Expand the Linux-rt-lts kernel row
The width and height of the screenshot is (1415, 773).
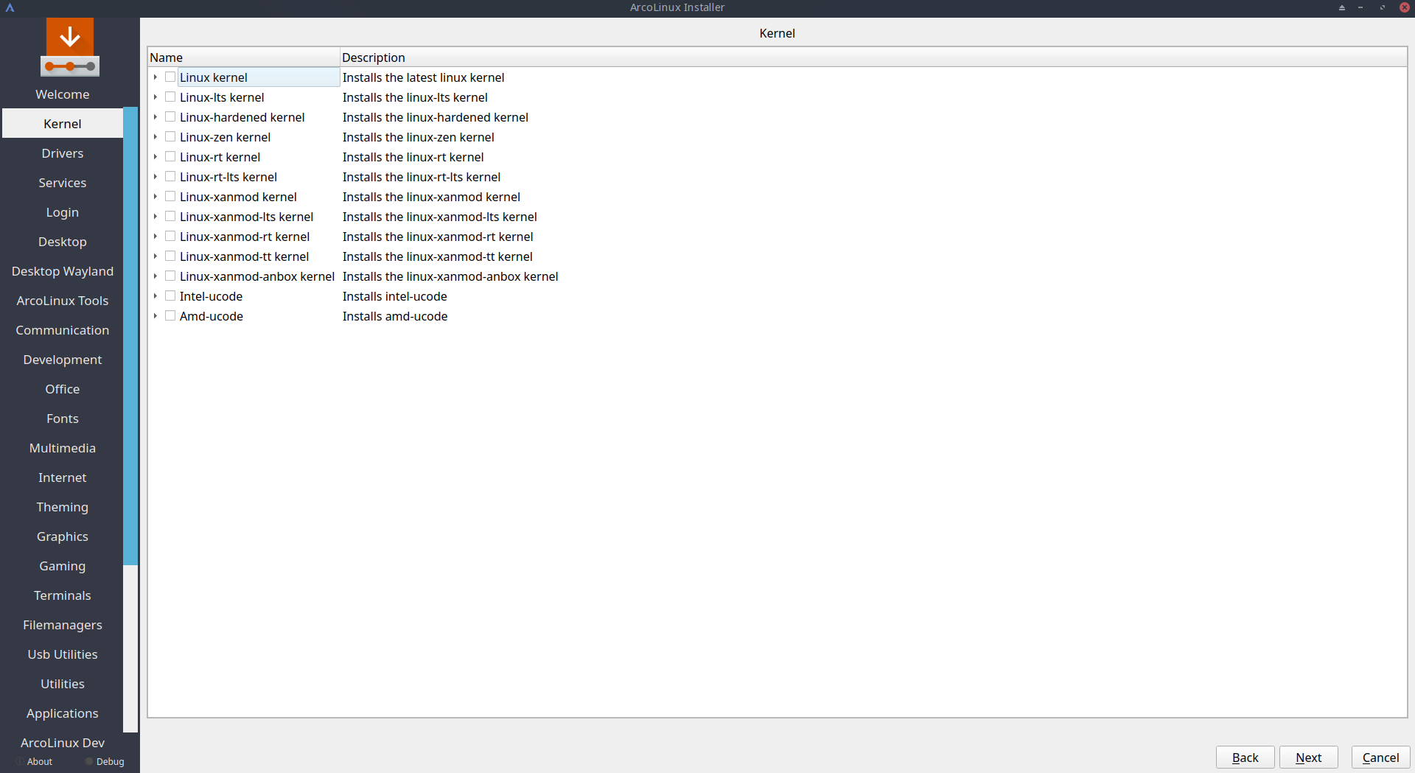[x=156, y=177]
